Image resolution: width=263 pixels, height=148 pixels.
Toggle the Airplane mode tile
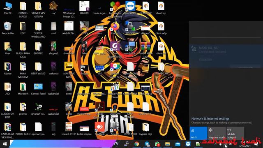217,133
